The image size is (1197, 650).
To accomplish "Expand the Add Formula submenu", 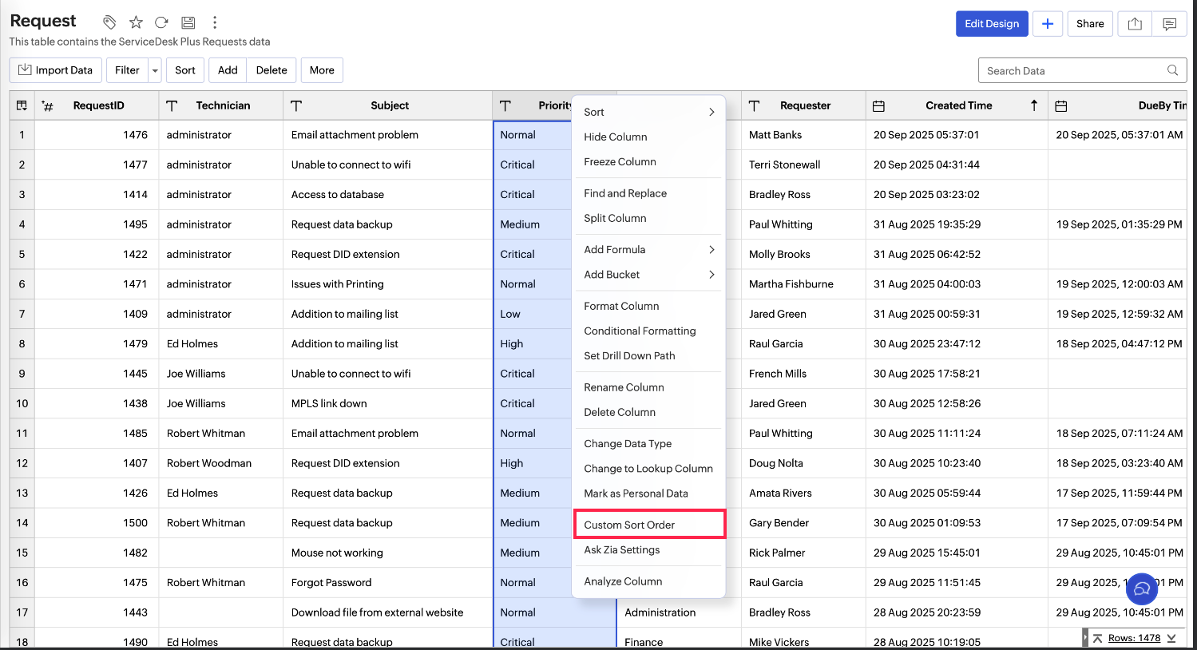I will tap(711, 250).
